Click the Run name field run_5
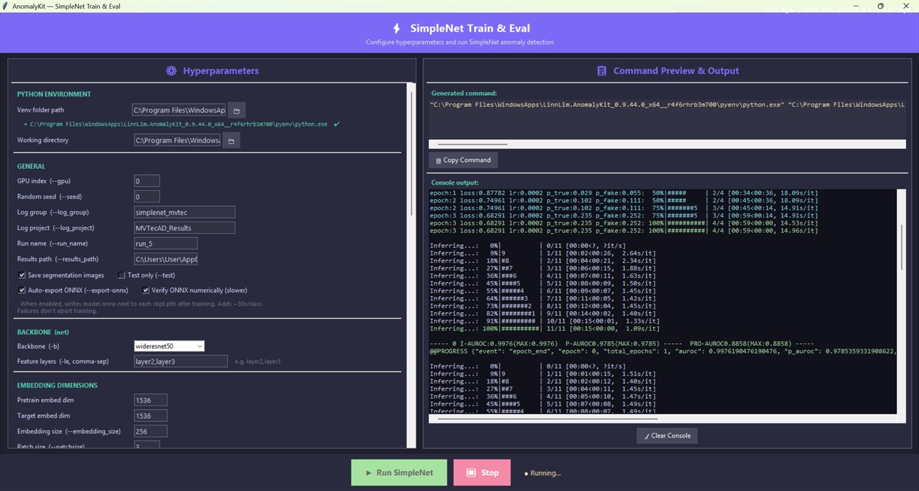The image size is (919, 491). click(166, 244)
